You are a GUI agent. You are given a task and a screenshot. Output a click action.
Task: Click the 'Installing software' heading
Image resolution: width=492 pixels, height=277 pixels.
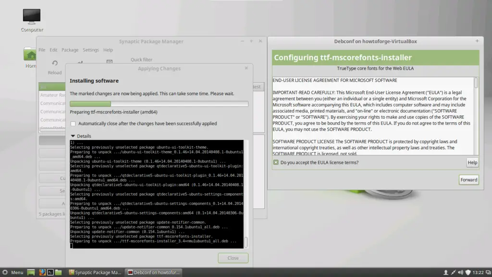pyautogui.click(x=94, y=81)
